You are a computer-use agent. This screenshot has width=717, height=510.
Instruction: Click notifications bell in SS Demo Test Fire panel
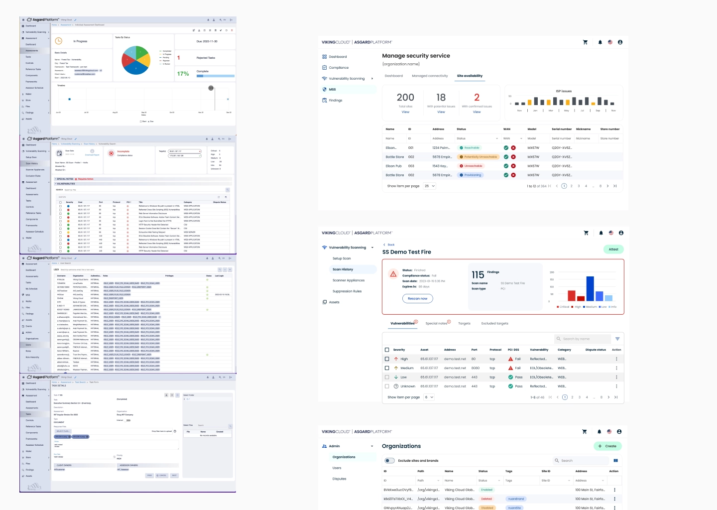pos(601,233)
